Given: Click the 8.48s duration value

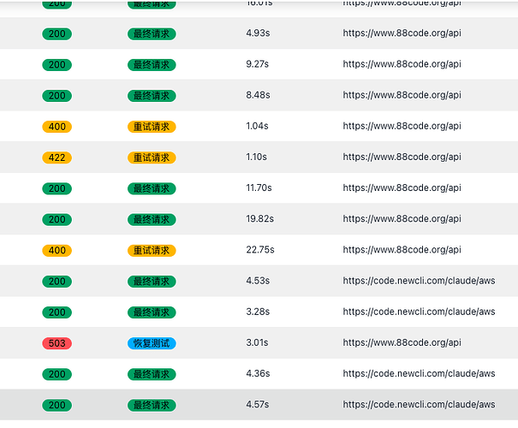Looking at the screenshot, I should 258,95.
